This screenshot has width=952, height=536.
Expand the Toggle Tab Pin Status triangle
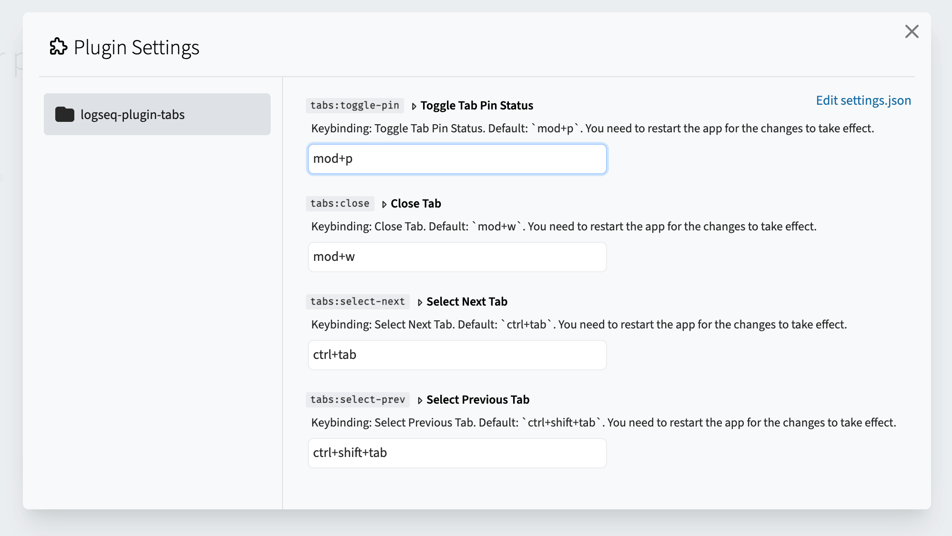[x=414, y=106]
